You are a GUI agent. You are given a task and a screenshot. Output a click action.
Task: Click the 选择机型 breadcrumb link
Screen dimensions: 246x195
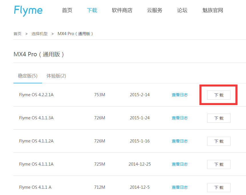[39, 34]
